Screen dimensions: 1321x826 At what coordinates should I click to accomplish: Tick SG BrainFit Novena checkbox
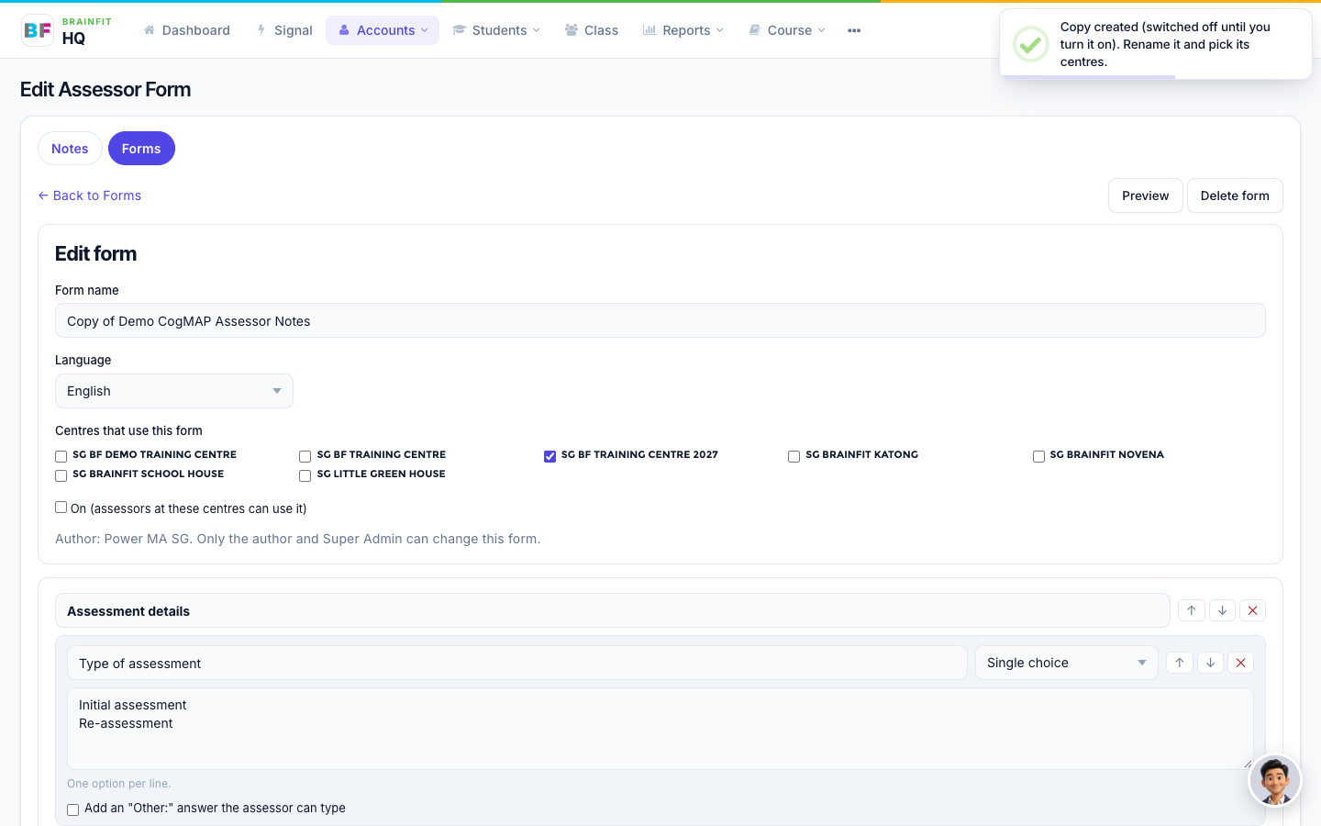[1038, 456]
